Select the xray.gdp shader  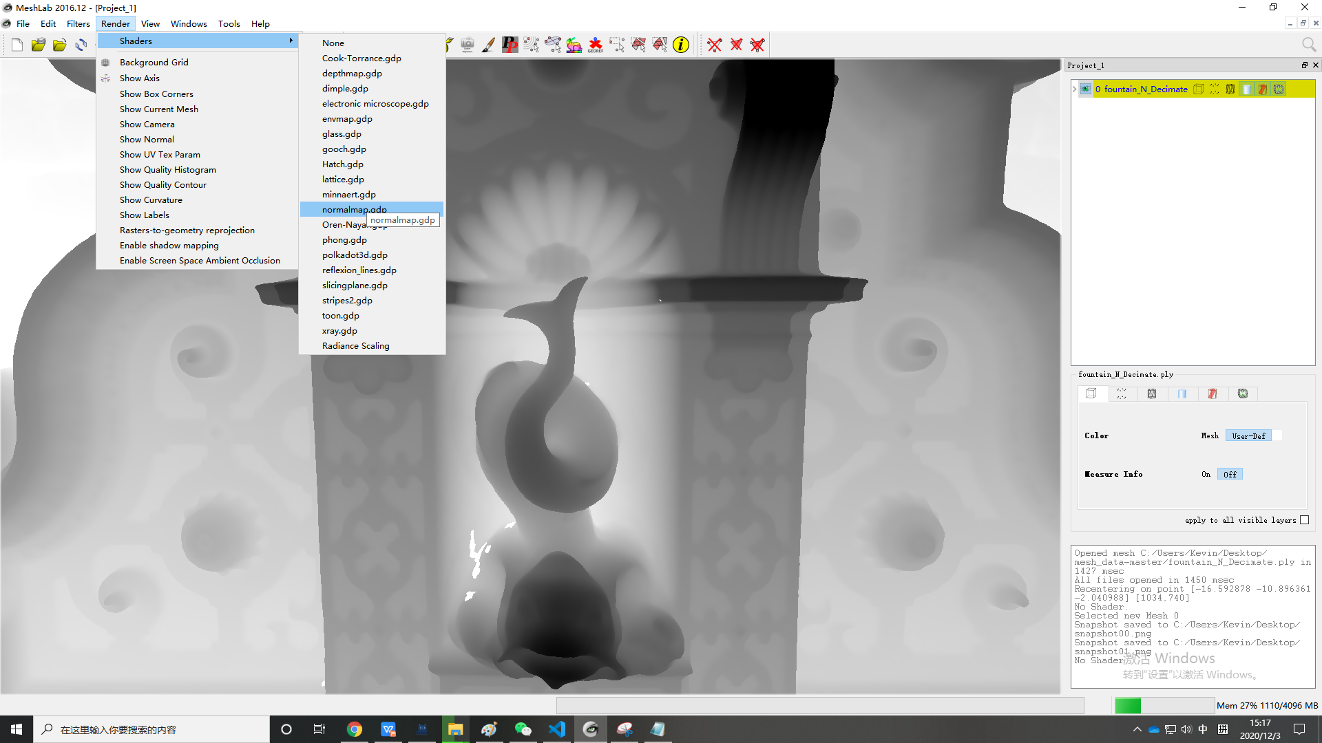(372, 330)
